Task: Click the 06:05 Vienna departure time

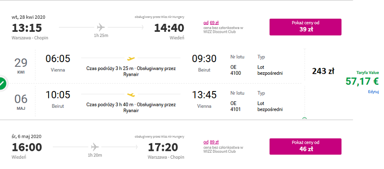Action: point(58,59)
